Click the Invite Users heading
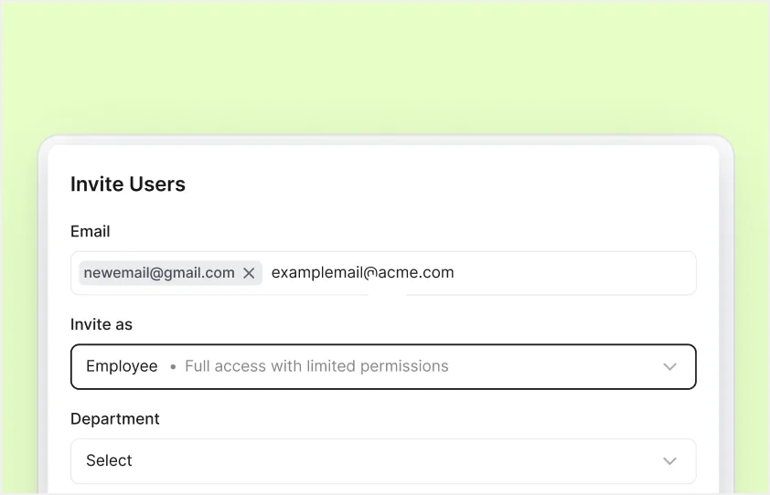Screen dimensions: 770x495 tap(128, 184)
